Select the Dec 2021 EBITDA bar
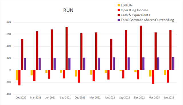The height and width of the screenshot is (105, 183). 76,73
